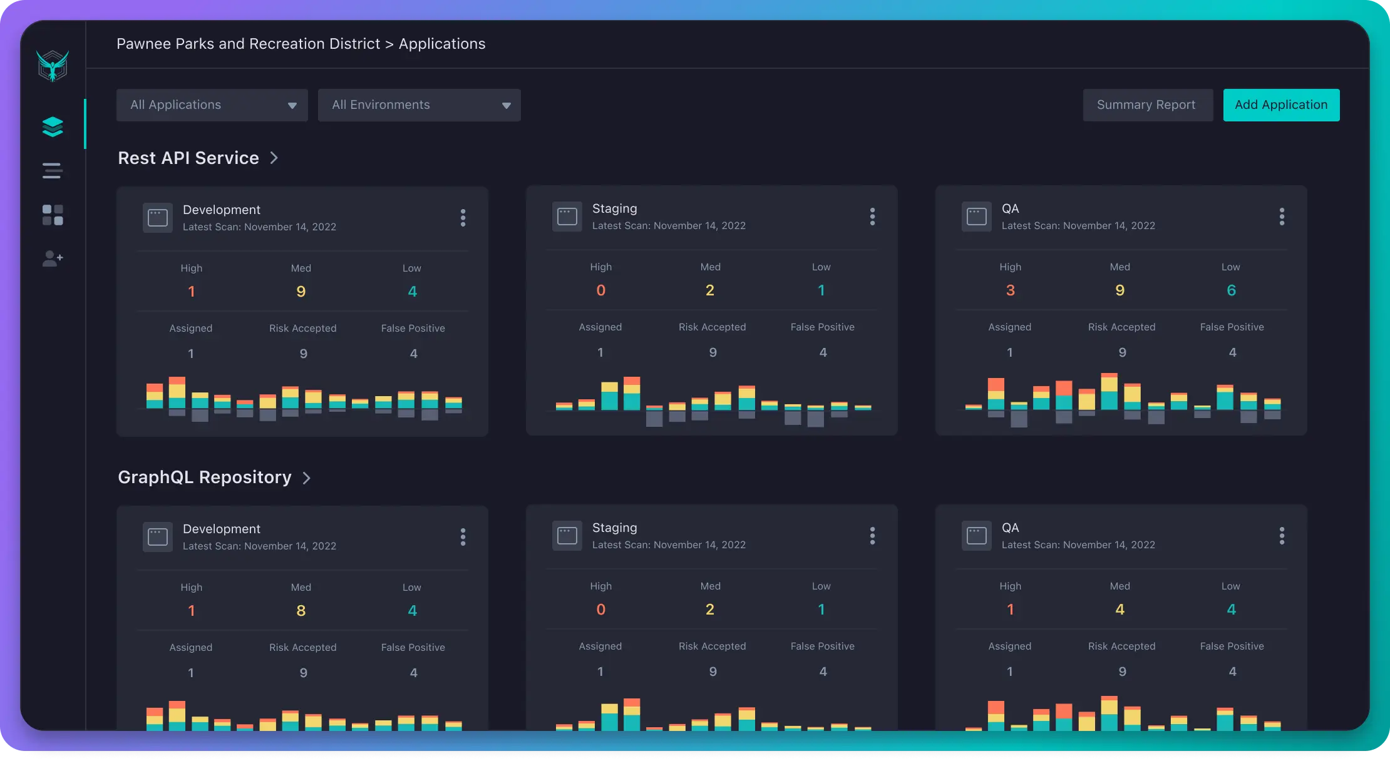The image size is (1390, 761).
Task: Open the grid dashboard sidebar icon
Action: pos(53,215)
